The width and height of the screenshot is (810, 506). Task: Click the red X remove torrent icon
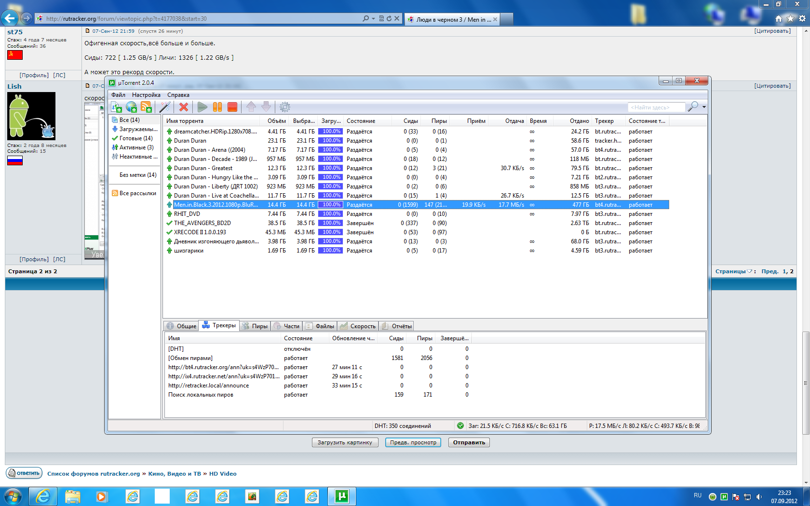pyautogui.click(x=183, y=107)
